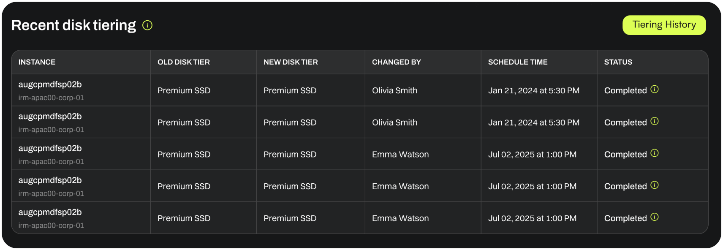This screenshot has width=723, height=250.
Task: Click Completed info icon in second row
Action: pyautogui.click(x=655, y=121)
